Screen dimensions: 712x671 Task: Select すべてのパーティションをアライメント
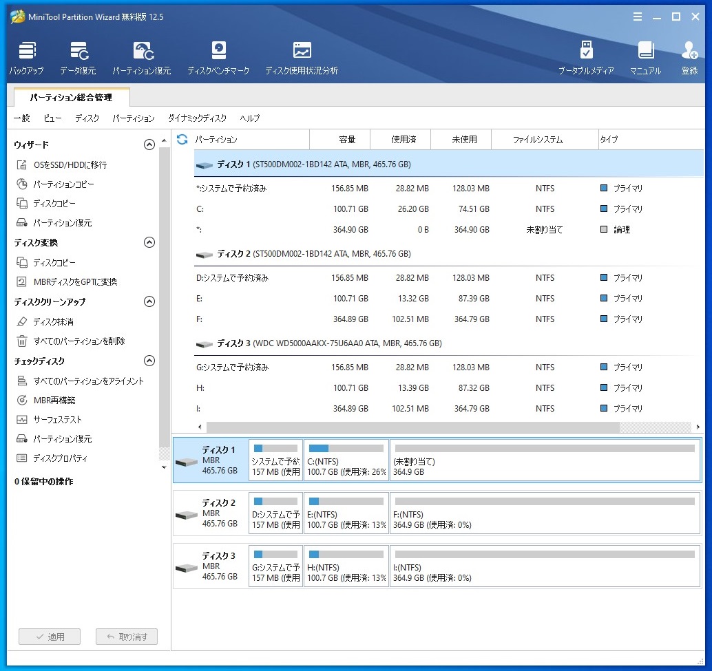80,381
